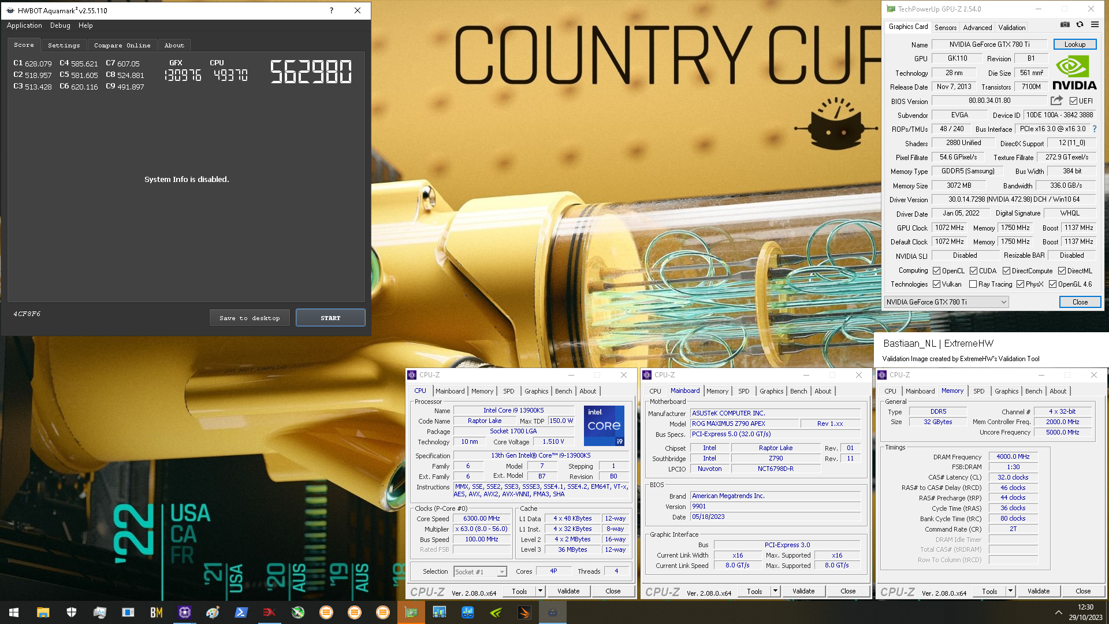The image size is (1109, 624).
Task: Open the Bench tab in CPU-Z CPU window
Action: point(563,391)
